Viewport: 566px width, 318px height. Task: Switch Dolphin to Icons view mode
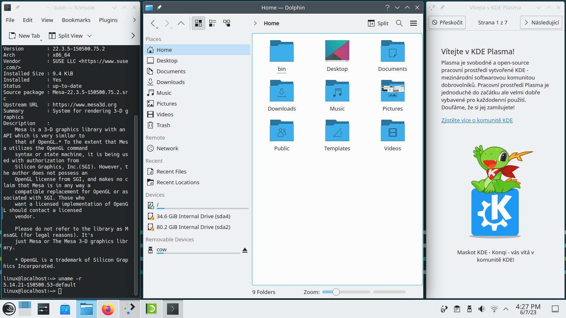click(198, 23)
